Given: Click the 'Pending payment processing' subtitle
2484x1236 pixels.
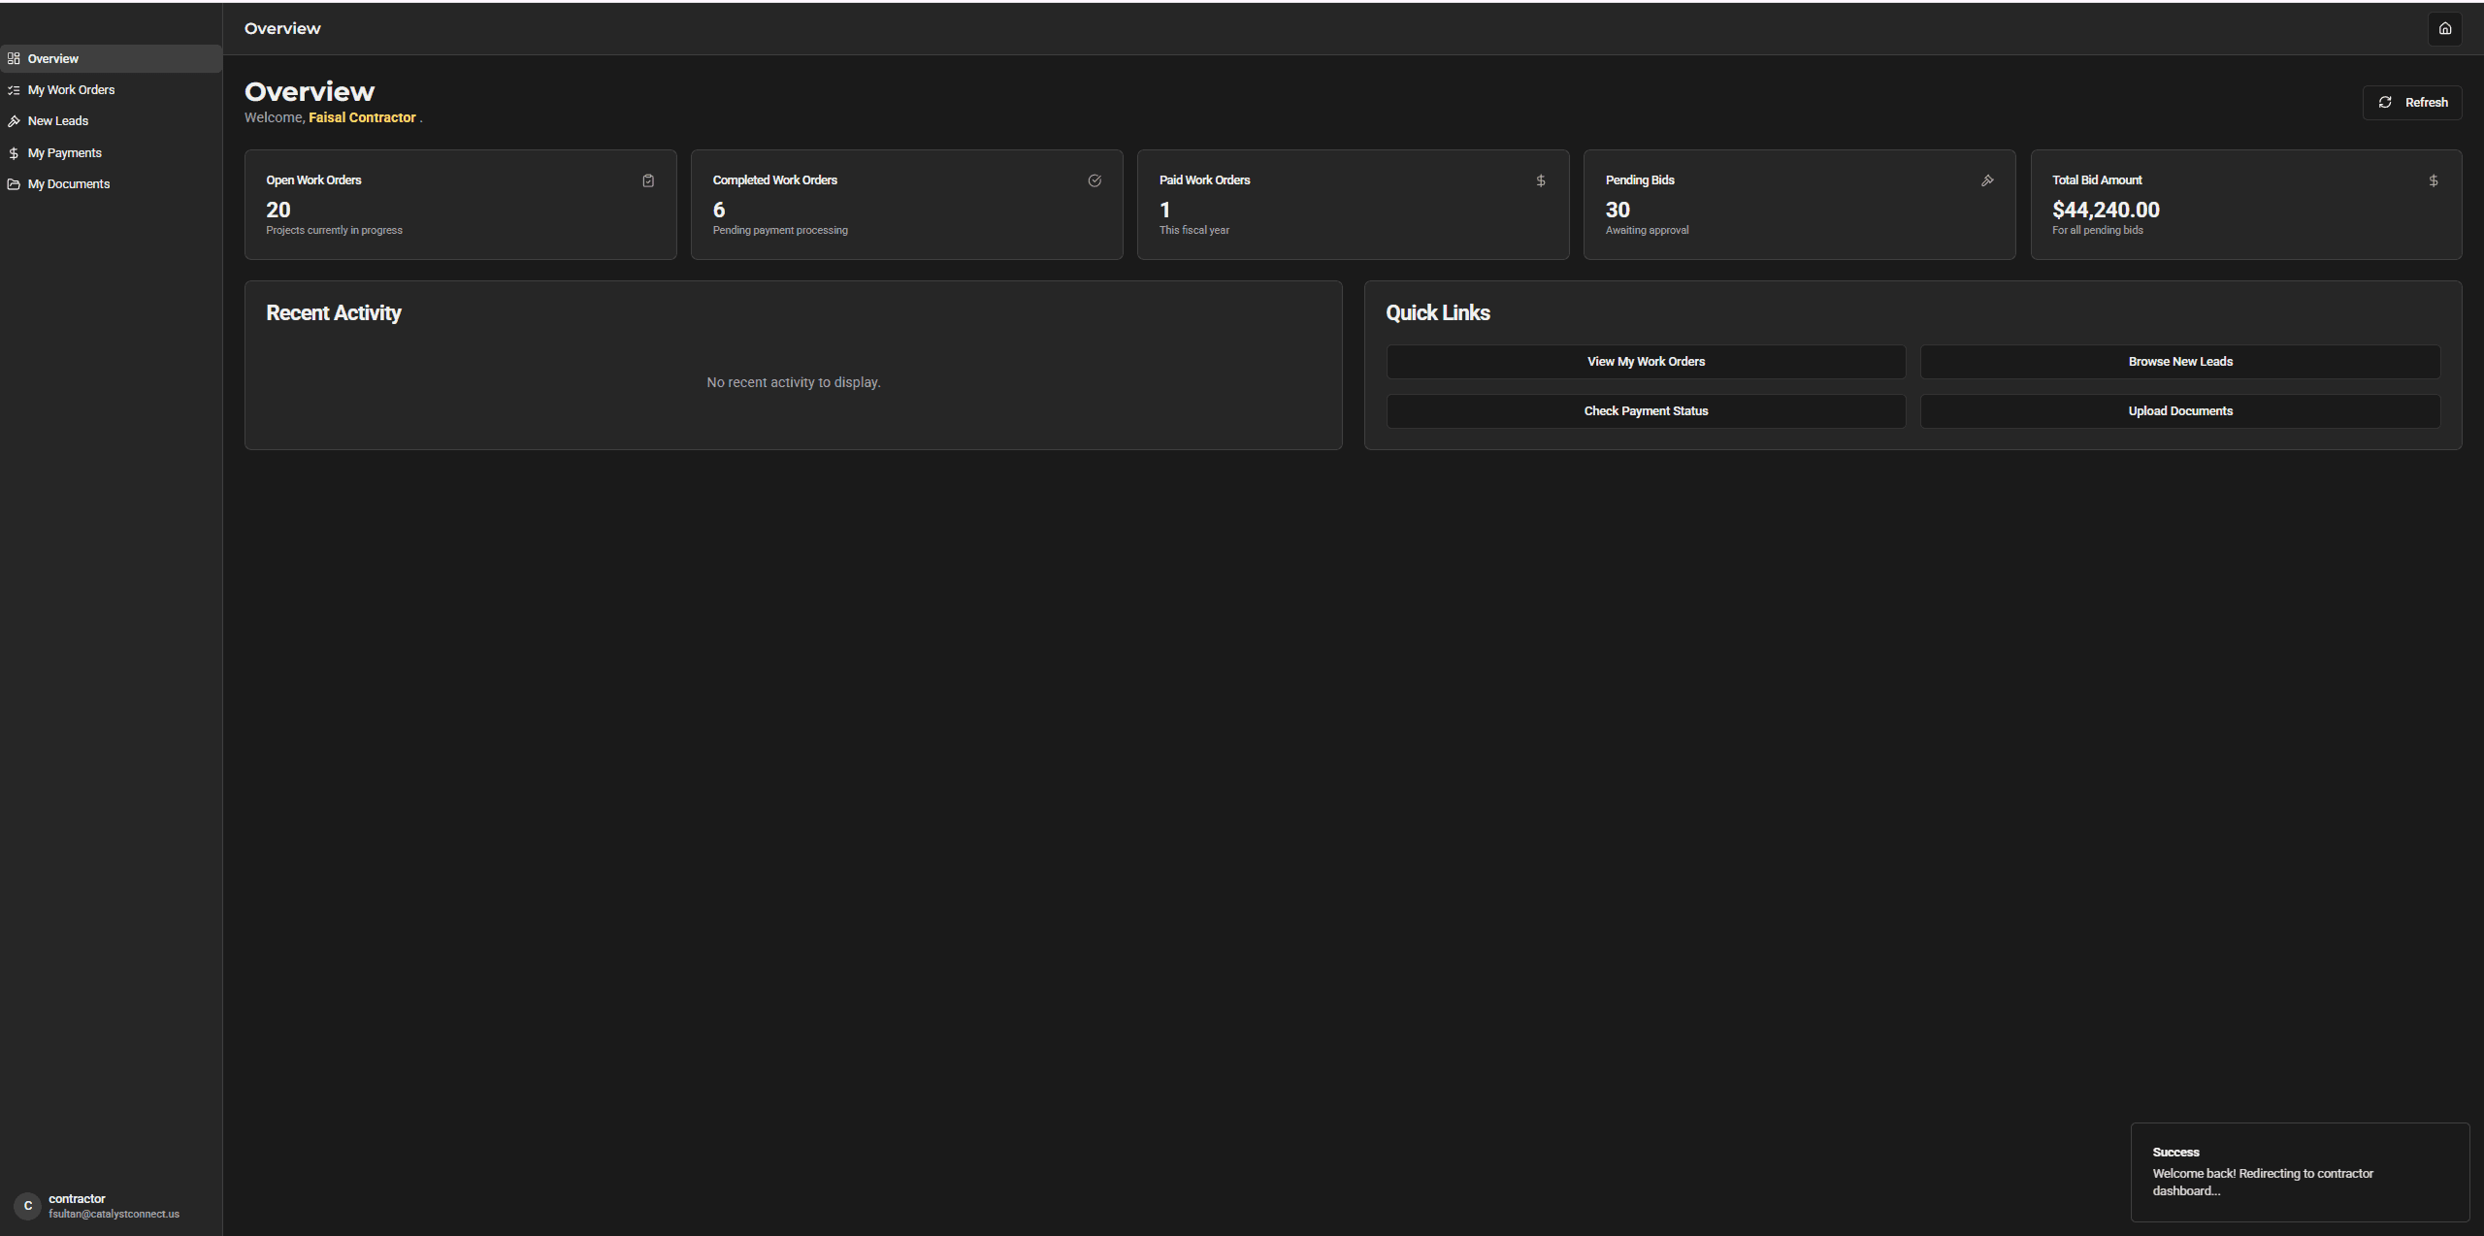Looking at the screenshot, I should (x=780, y=231).
